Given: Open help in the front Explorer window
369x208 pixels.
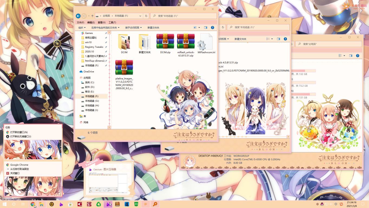Looking at the screenshot, I should tap(213, 28).
